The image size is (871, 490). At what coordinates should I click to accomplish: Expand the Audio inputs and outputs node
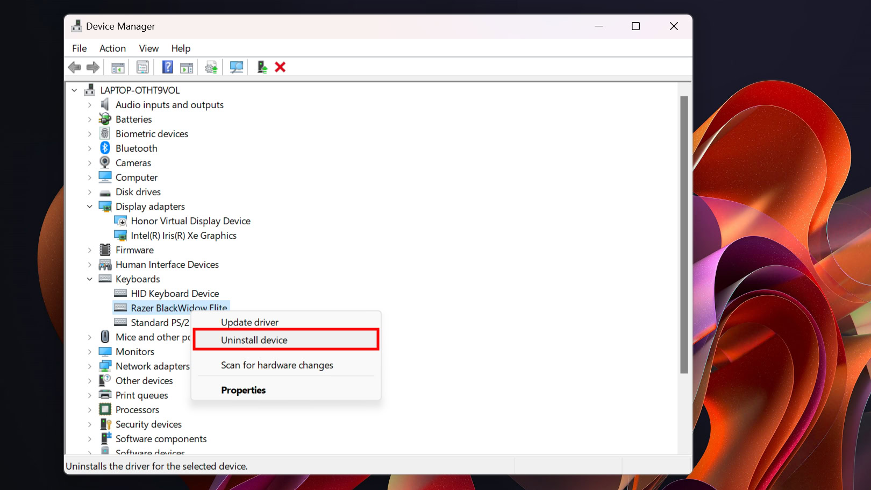tap(90, 105)
